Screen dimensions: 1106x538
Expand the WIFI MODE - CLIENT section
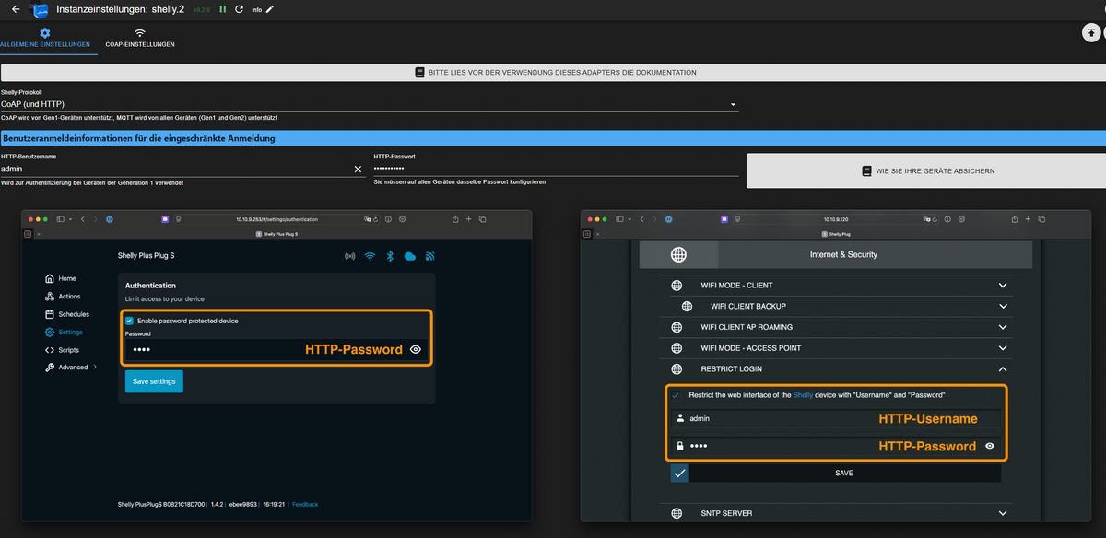836,286
